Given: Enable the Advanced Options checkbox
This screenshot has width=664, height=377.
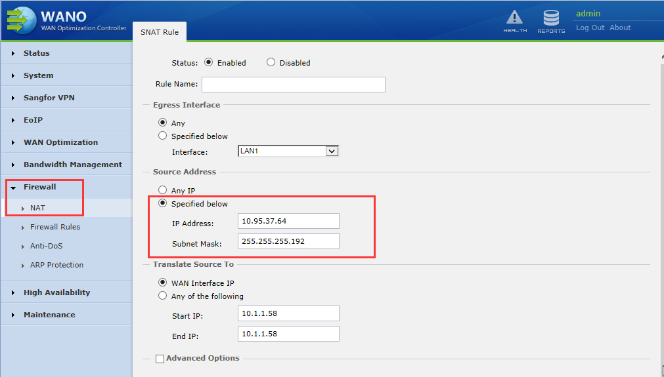Looking at the screenshot, I should tap(160, 359).
